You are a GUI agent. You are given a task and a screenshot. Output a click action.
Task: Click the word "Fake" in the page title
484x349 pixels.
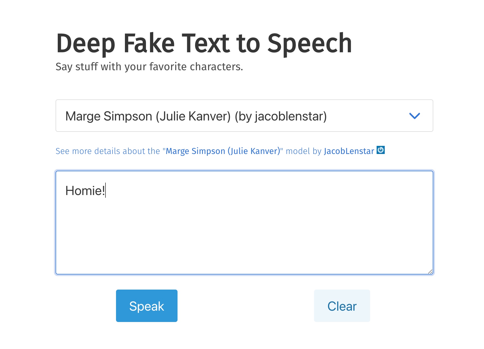point(149,43)
